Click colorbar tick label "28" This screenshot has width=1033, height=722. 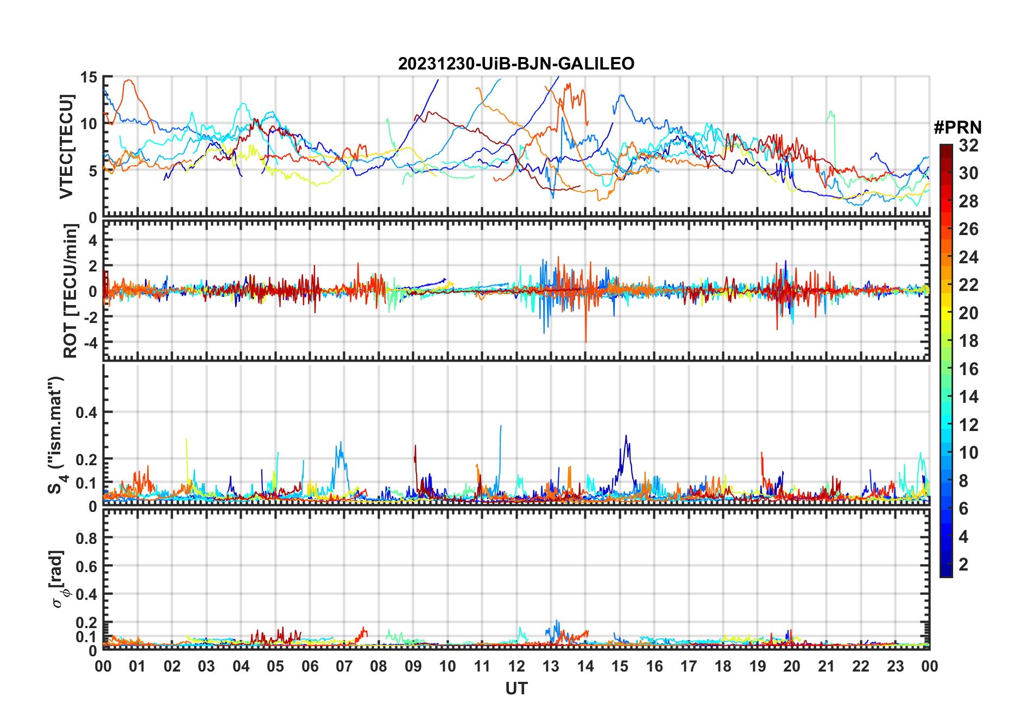[968, 201]
